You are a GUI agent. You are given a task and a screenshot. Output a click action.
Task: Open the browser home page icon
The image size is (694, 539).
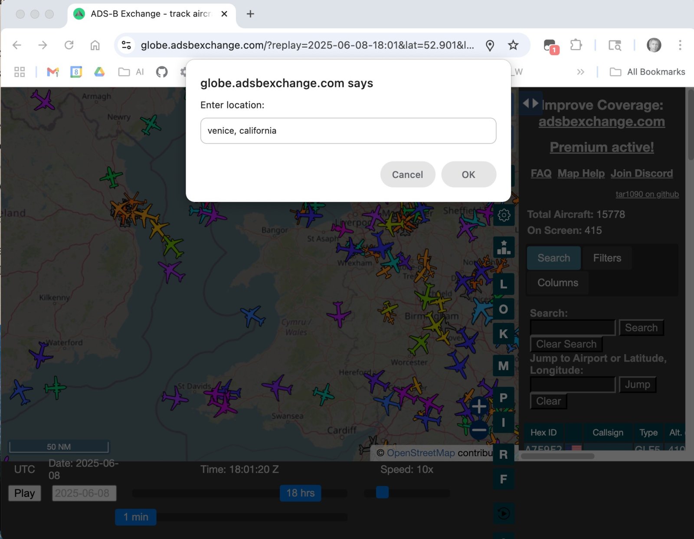point(95,45)
